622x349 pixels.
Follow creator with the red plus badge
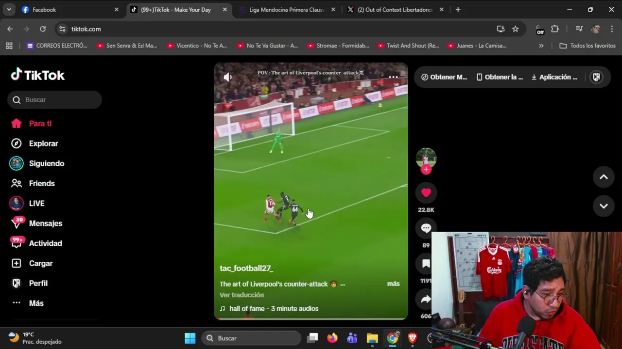click(426, 169)
